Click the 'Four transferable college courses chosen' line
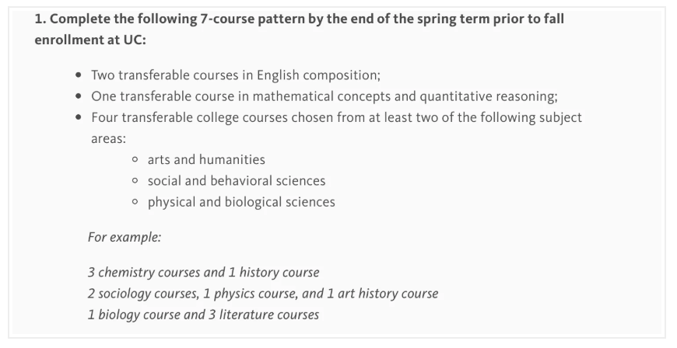The height and width of the screenshot is (348, 677). [336, 118]
